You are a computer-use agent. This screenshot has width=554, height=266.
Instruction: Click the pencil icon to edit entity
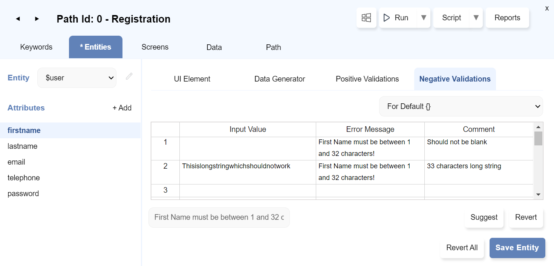click(129, 77)
